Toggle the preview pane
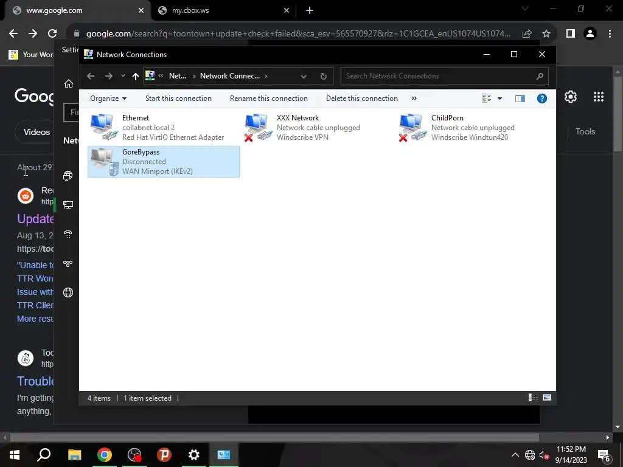This screenshot has width=623, height=467. click(520, 98)
